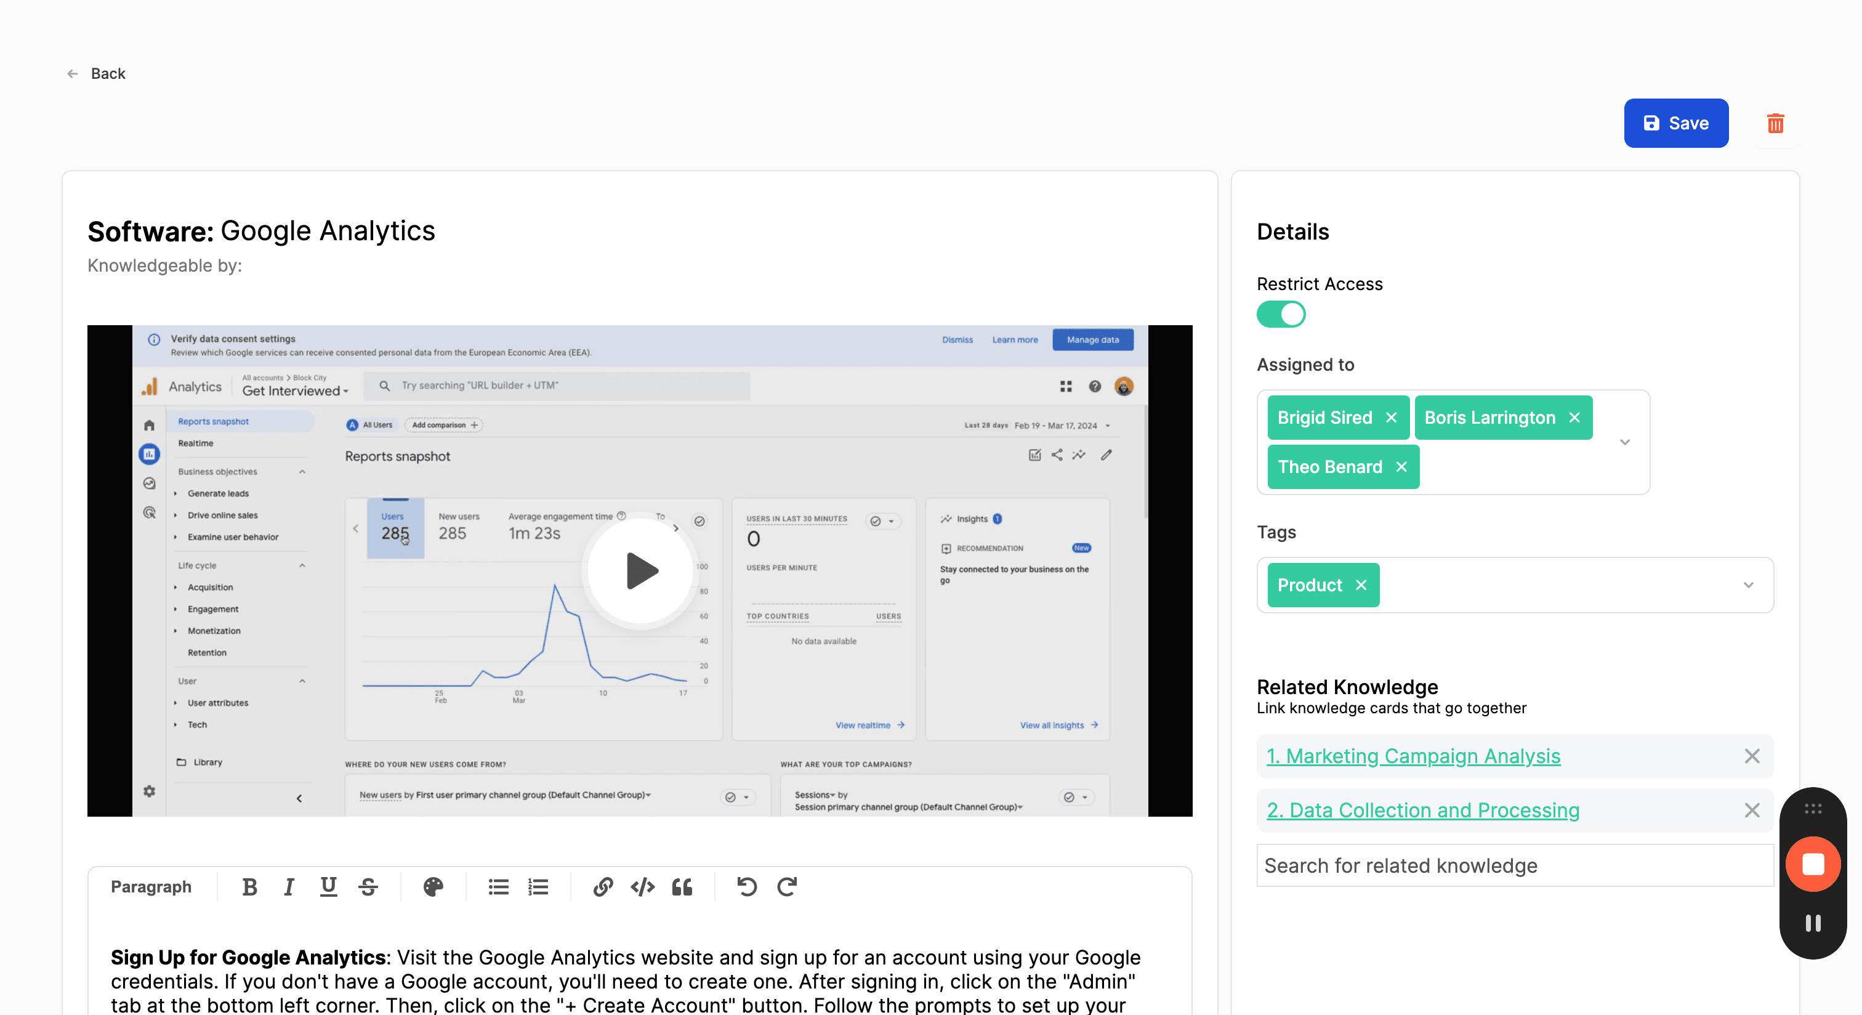Remove Theo Benard from assignees

click(1401, 467)
